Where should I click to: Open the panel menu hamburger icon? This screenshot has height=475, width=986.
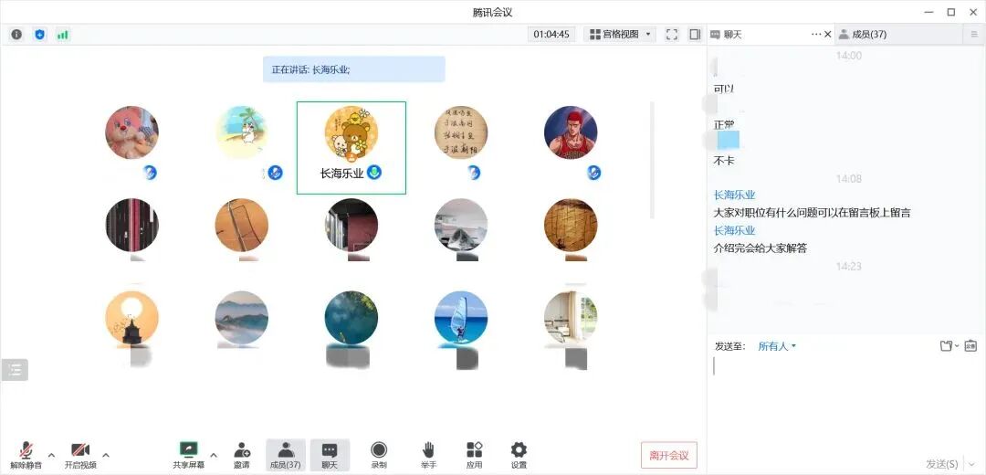[974, 35]
